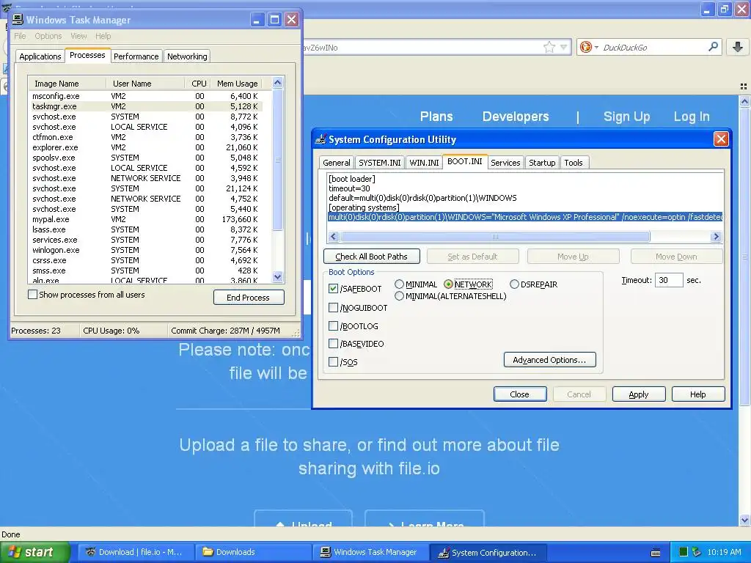
Task: Click the search magnifier icon
Action: pos(713,46)
